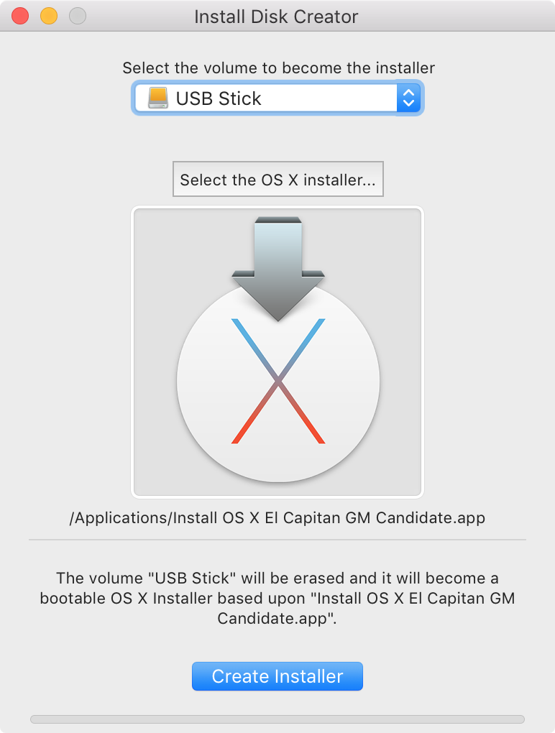This screenshot has width=555, height=733.
Task: Click the Create Installer button
Action: point(277,676)
